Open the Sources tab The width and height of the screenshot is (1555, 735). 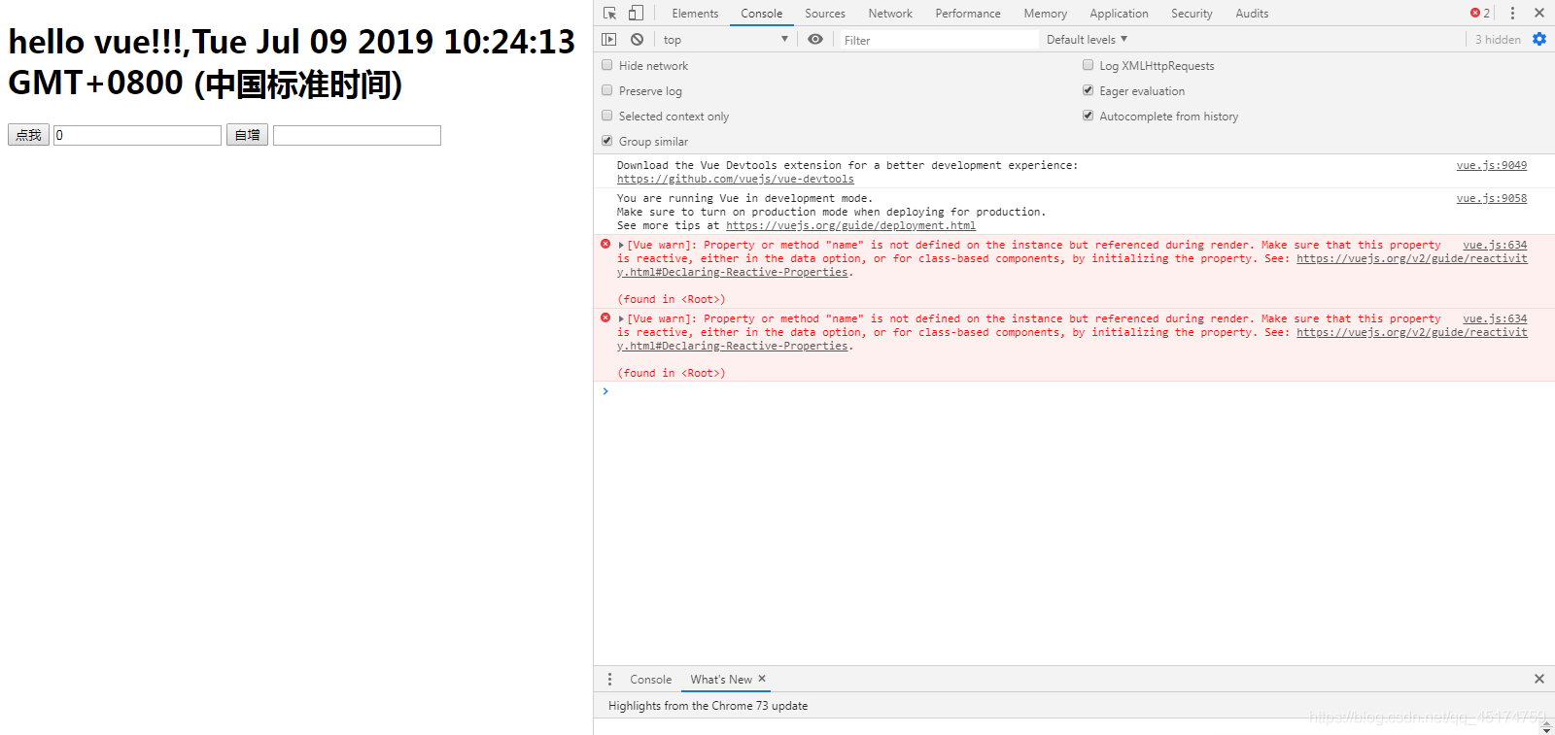click(x=825, y=14)
